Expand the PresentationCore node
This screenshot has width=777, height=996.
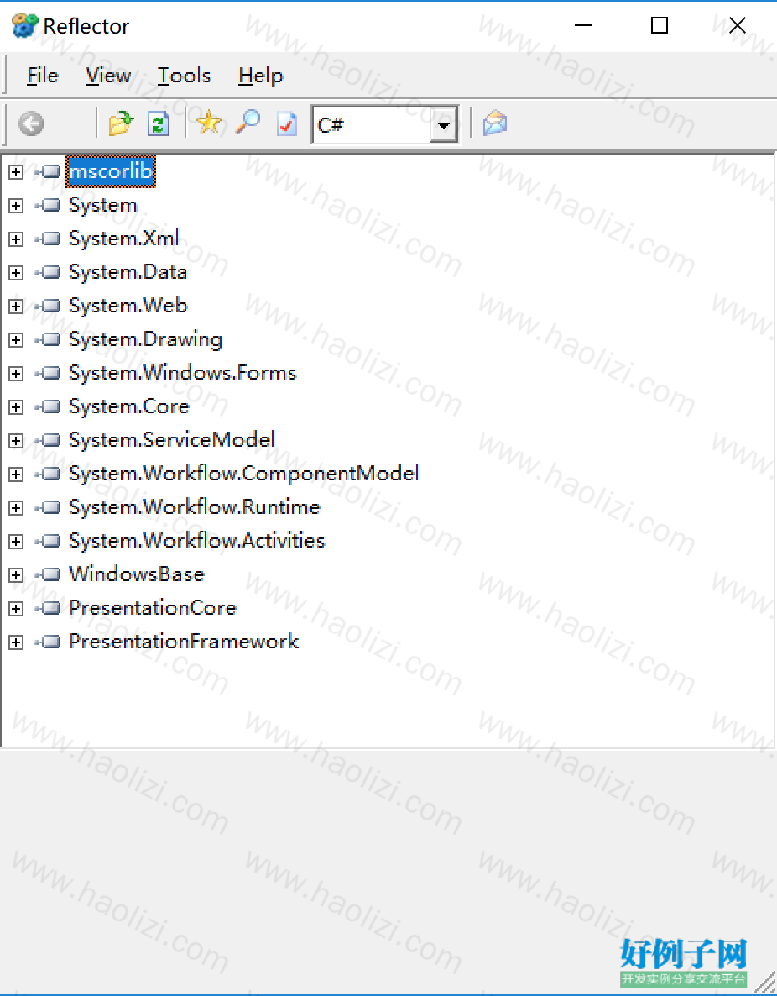point(16,609)
